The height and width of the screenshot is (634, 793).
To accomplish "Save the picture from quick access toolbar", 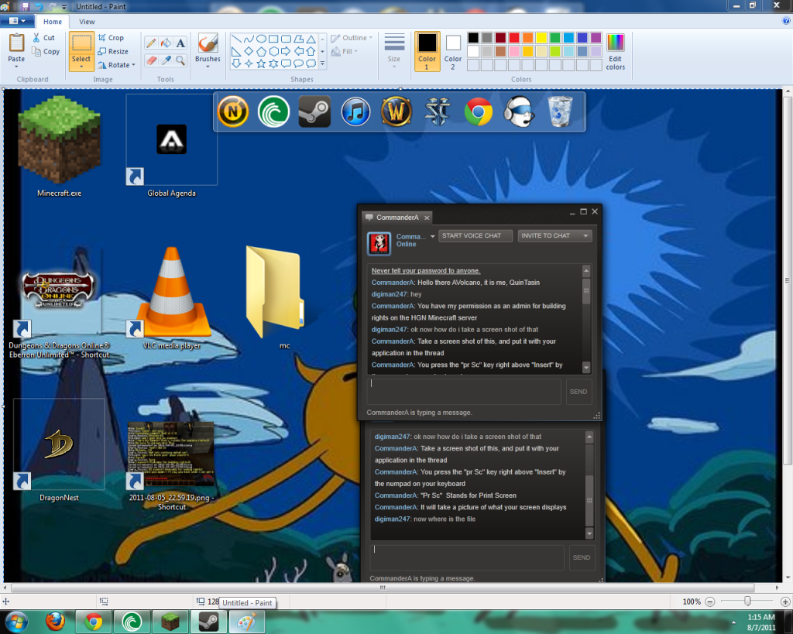I will [x=25, y=6].
